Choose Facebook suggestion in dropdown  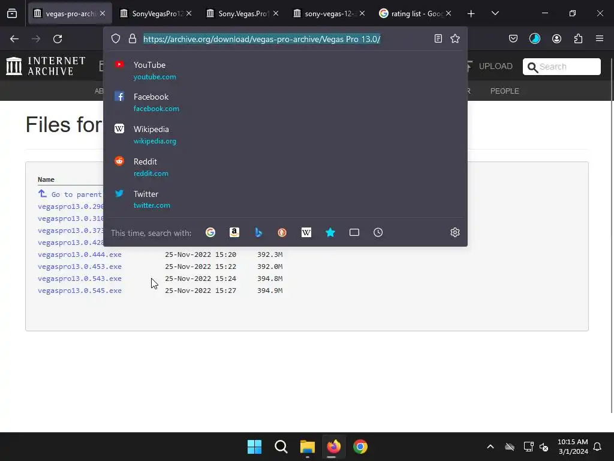pos(285,103)
